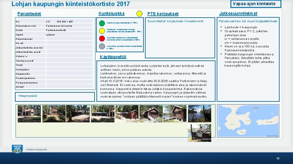293x164 pixels.
Task: Click the Rakennusvuosi row label
Action: 24,39
